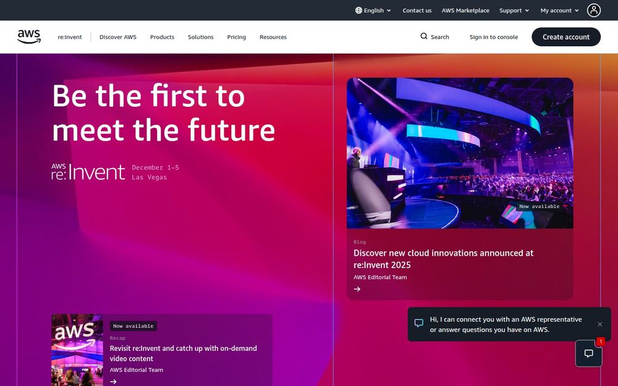Screen dimensions: 618x386
Task: Click the speech bubble icon in the chat greeting
Action: [420, 324]
